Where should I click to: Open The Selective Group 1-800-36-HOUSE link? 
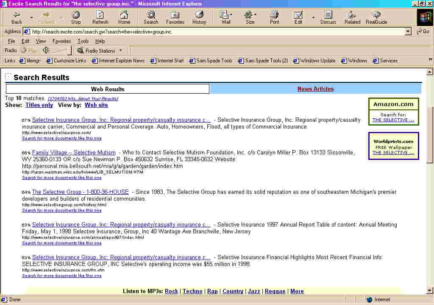coord(80,192)
